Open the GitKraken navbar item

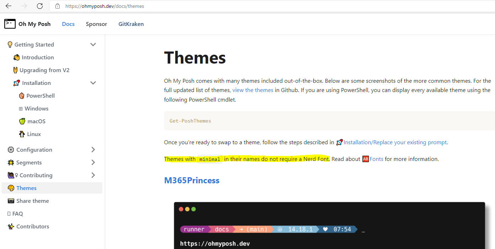(x=131, y=24)
